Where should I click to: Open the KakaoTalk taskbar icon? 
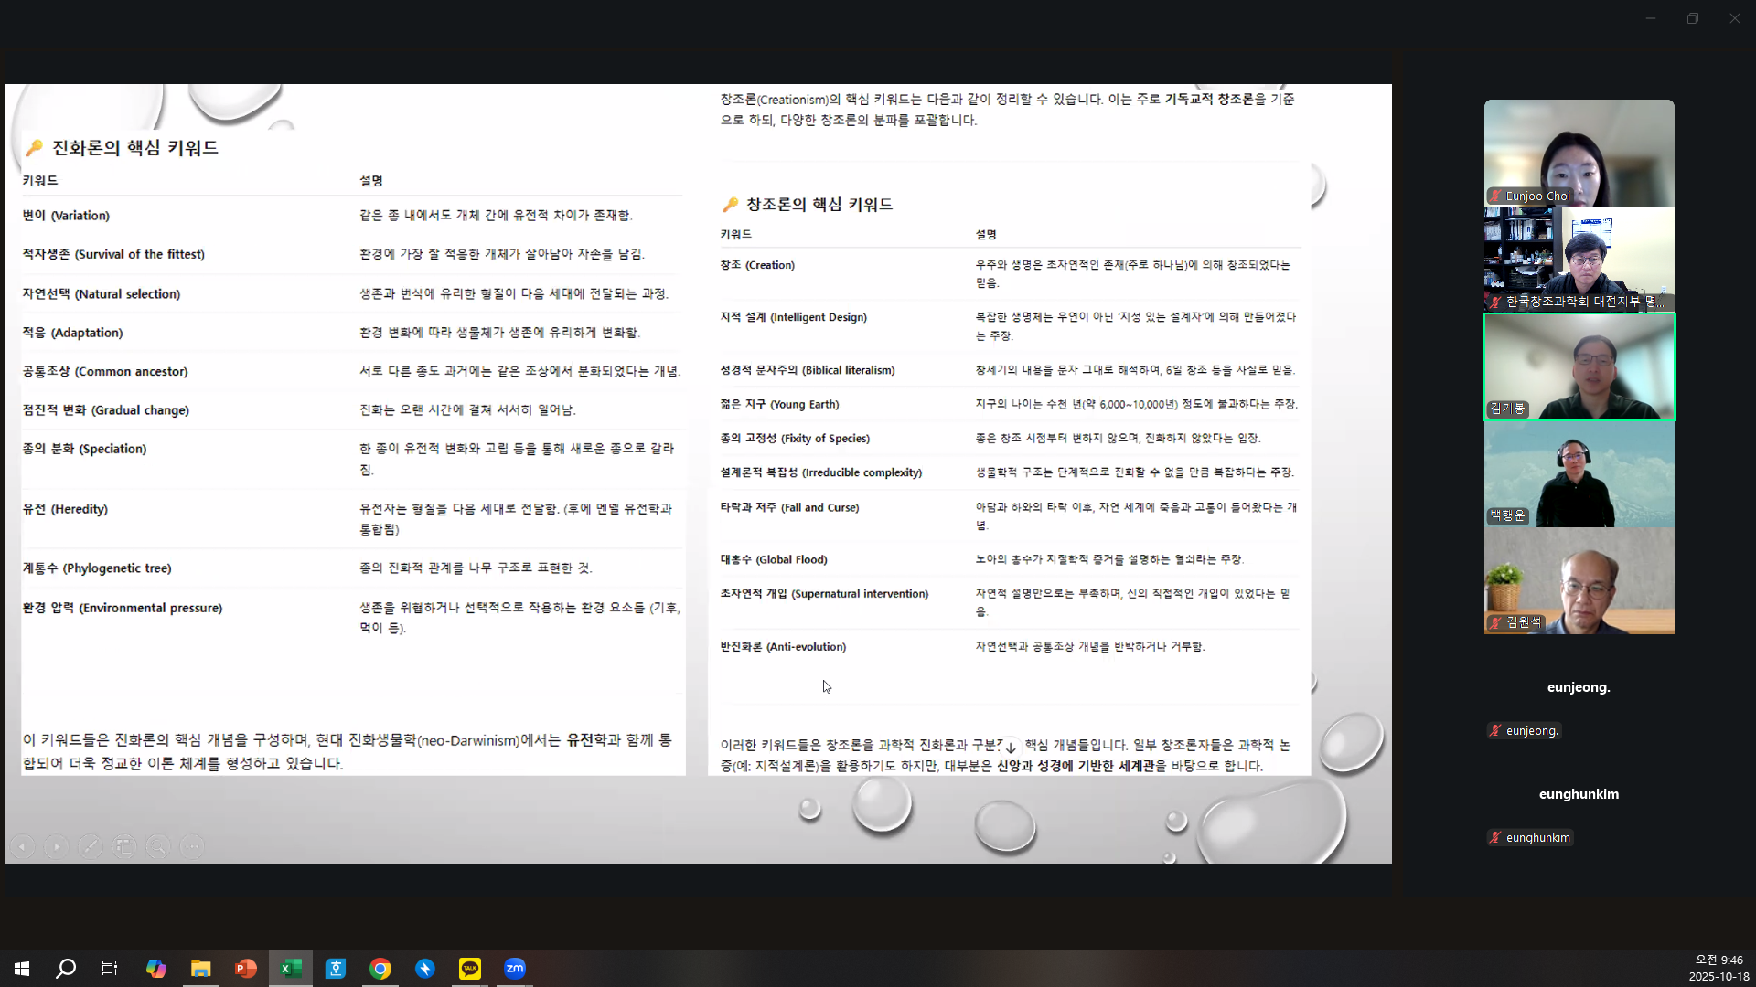point(470,969)
